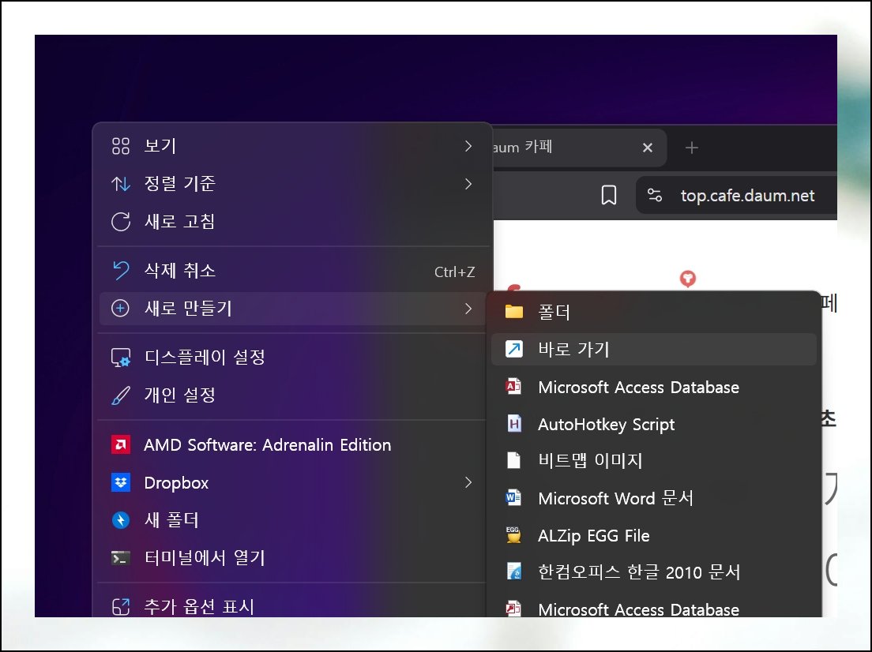Click the Ctrl+Z shortcut text
This screenshot has height=652, width=872.
point(454,272)
